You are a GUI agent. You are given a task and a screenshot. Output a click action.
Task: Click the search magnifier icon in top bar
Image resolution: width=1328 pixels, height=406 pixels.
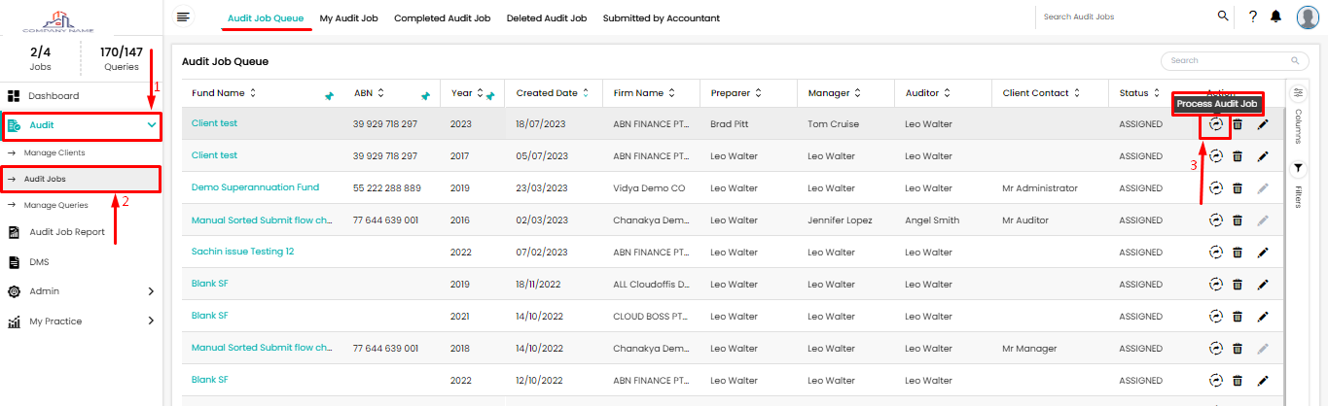pos(1223,17)
